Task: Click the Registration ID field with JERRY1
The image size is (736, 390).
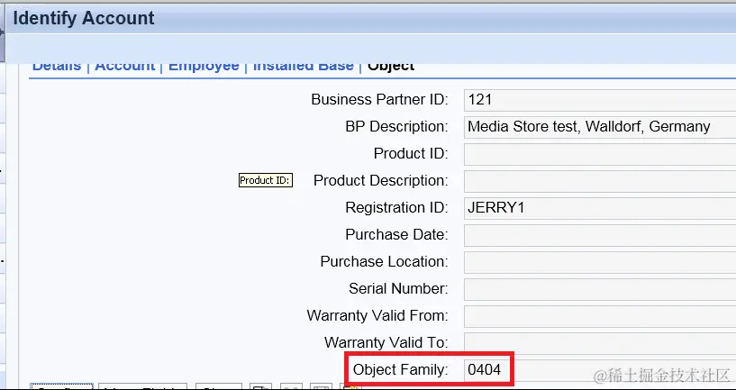Action: pyautogui.click(x=600, y=208)
